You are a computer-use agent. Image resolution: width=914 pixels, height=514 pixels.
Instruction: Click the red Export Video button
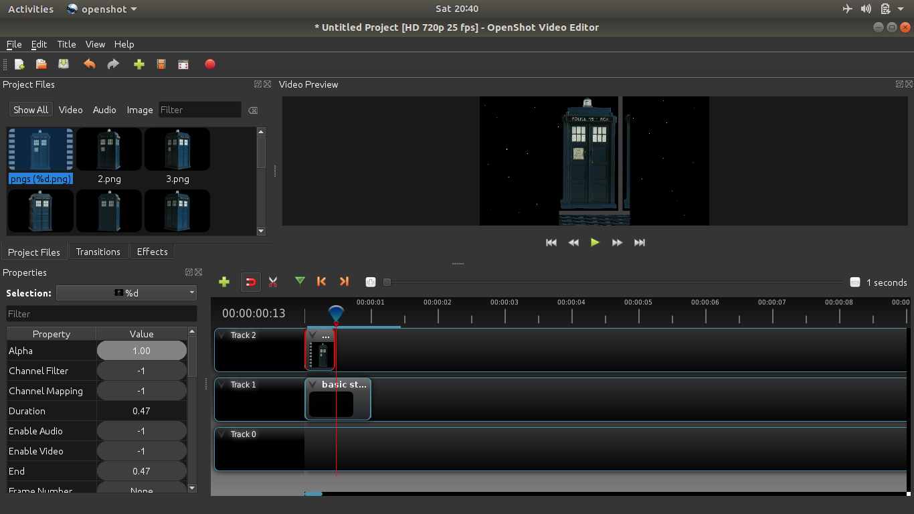coord(210,64)
